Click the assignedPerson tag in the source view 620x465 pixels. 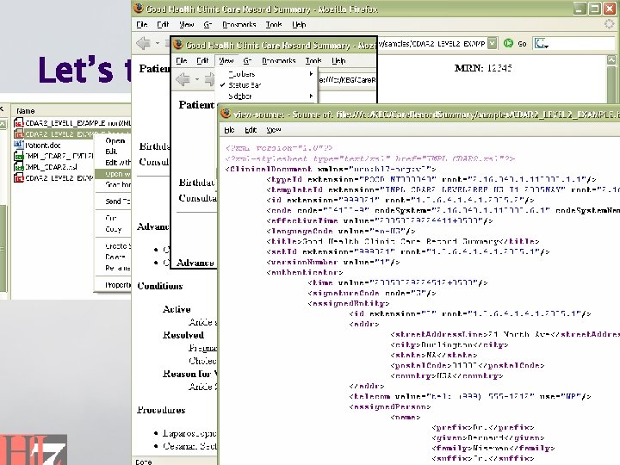[390, 406]
